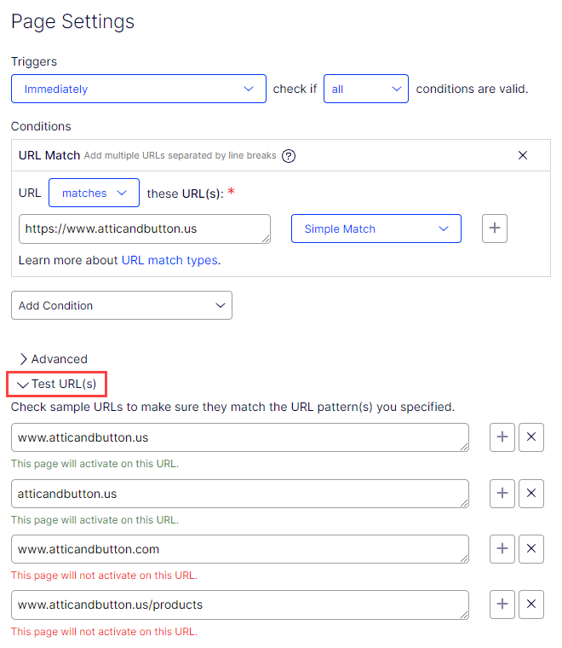Add row after www.atticandbutton.com test URL
This screenshot has width=562, height=648.
[x=502, y=548]
